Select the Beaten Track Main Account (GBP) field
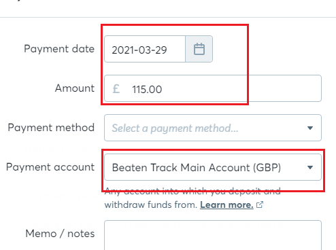Viewport: 336px width, 250px height. click(213, 167)
